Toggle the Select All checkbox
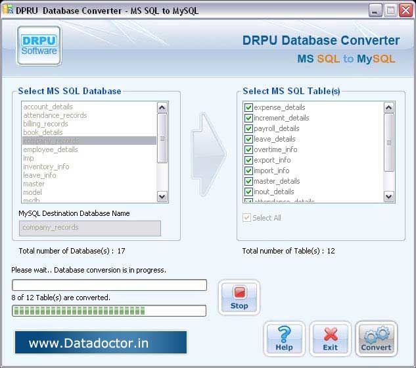 [246, 218]
